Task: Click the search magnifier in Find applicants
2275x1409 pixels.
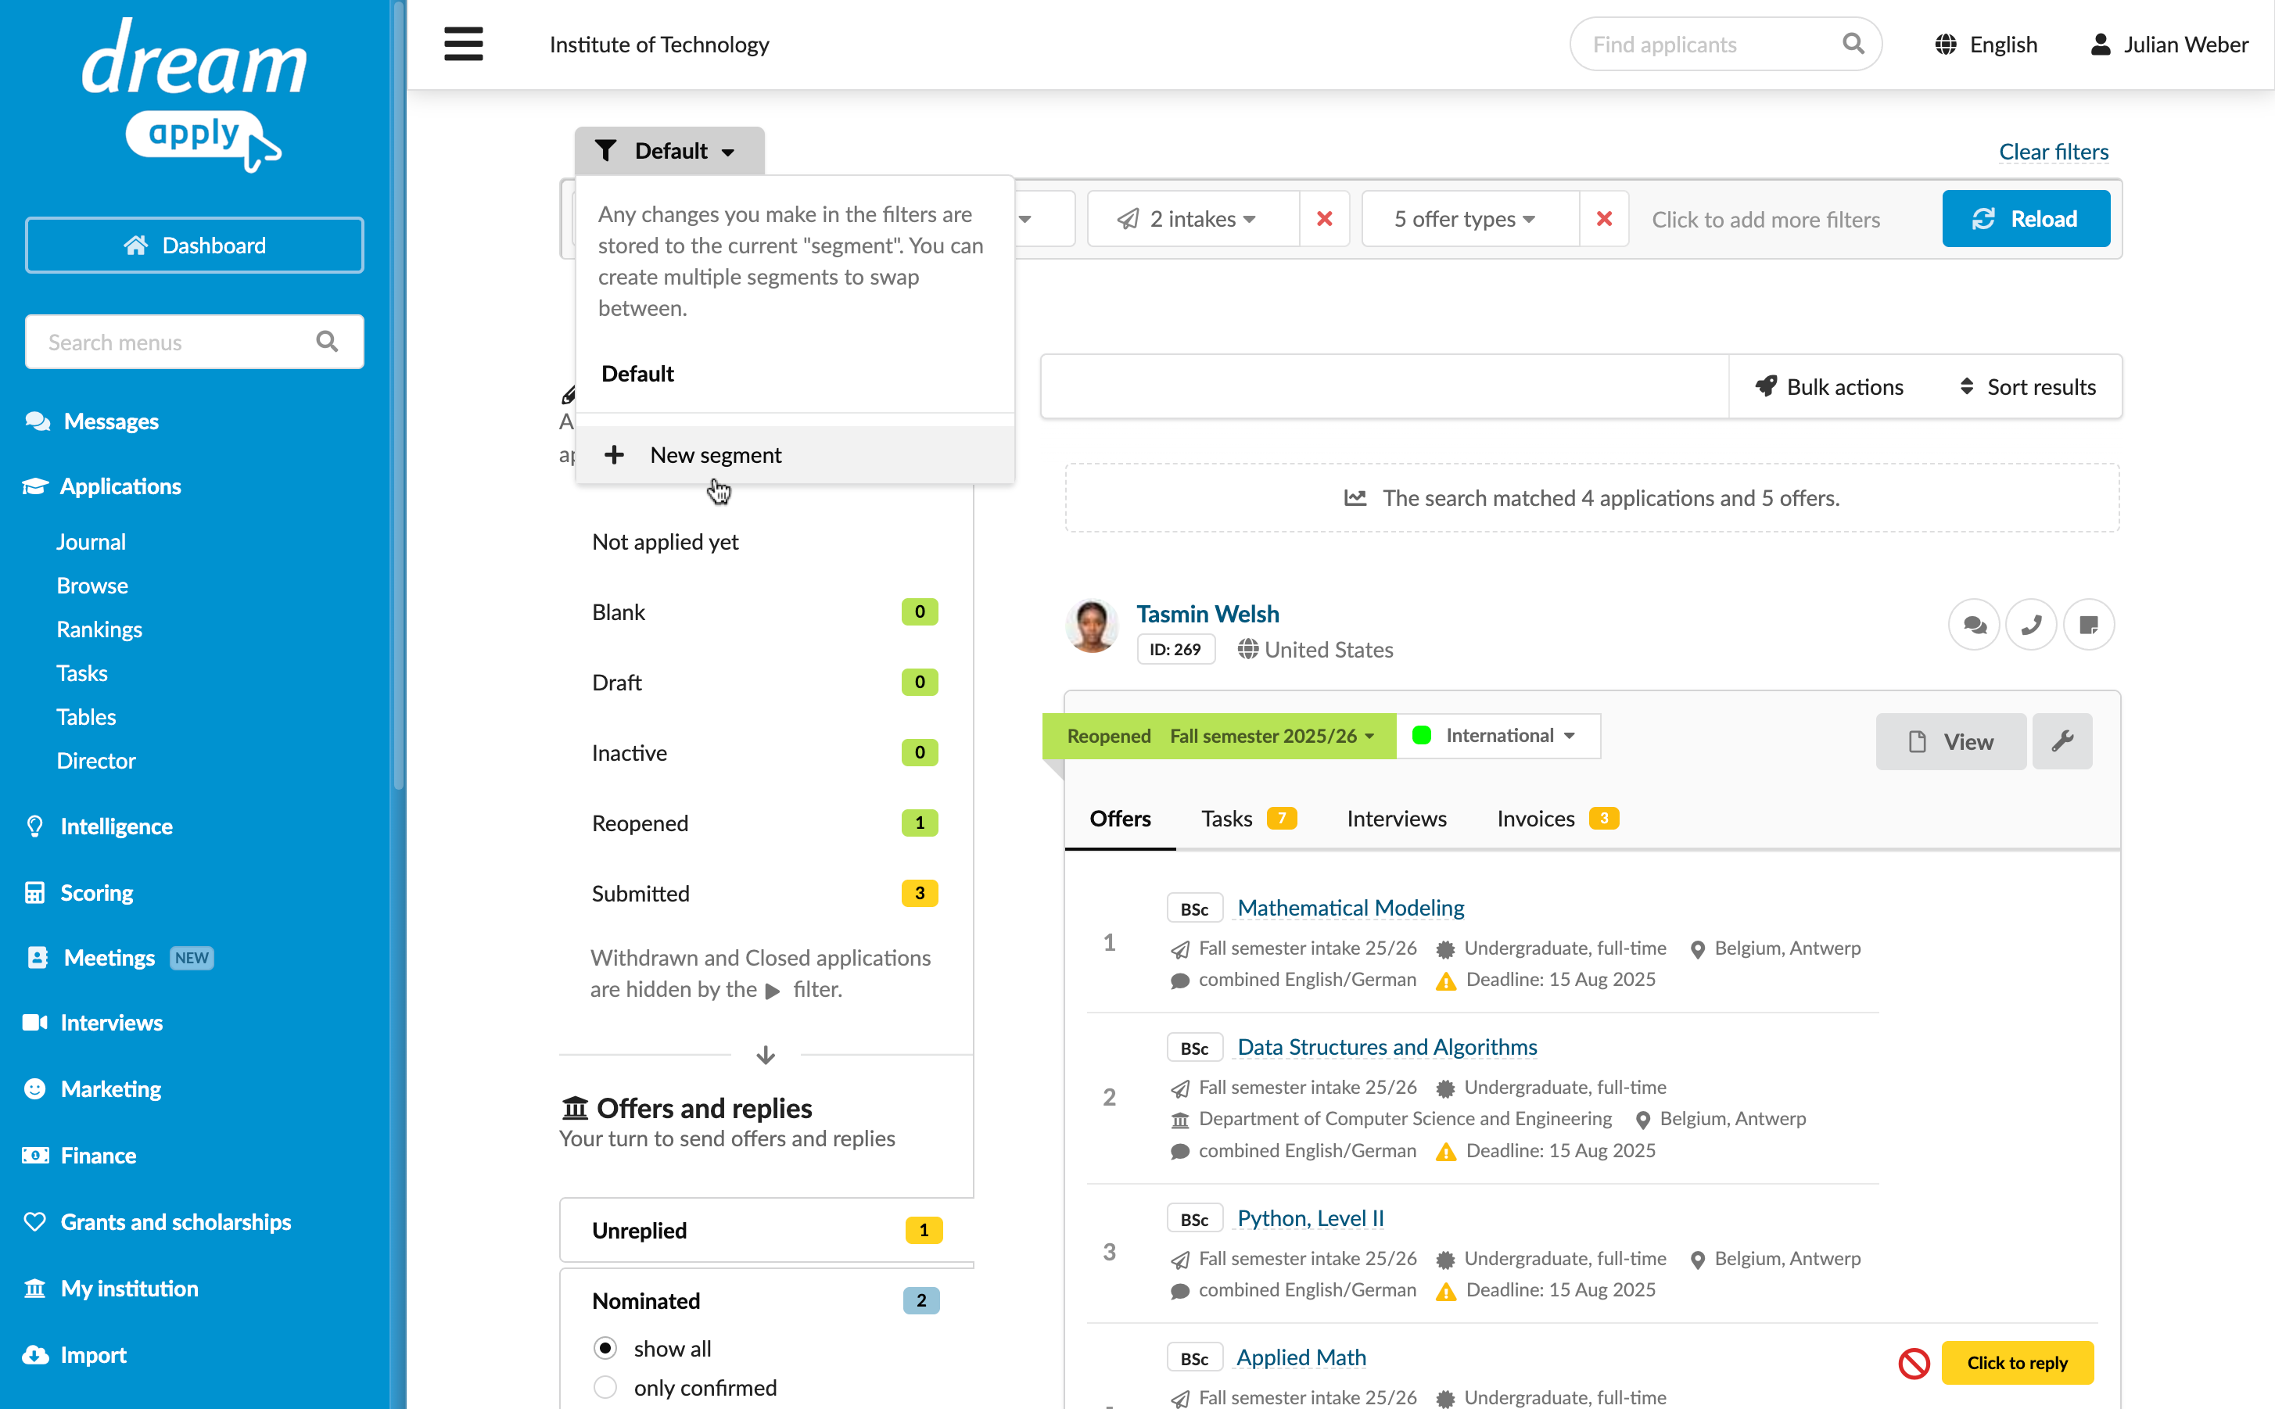Action: (1853, 44)
